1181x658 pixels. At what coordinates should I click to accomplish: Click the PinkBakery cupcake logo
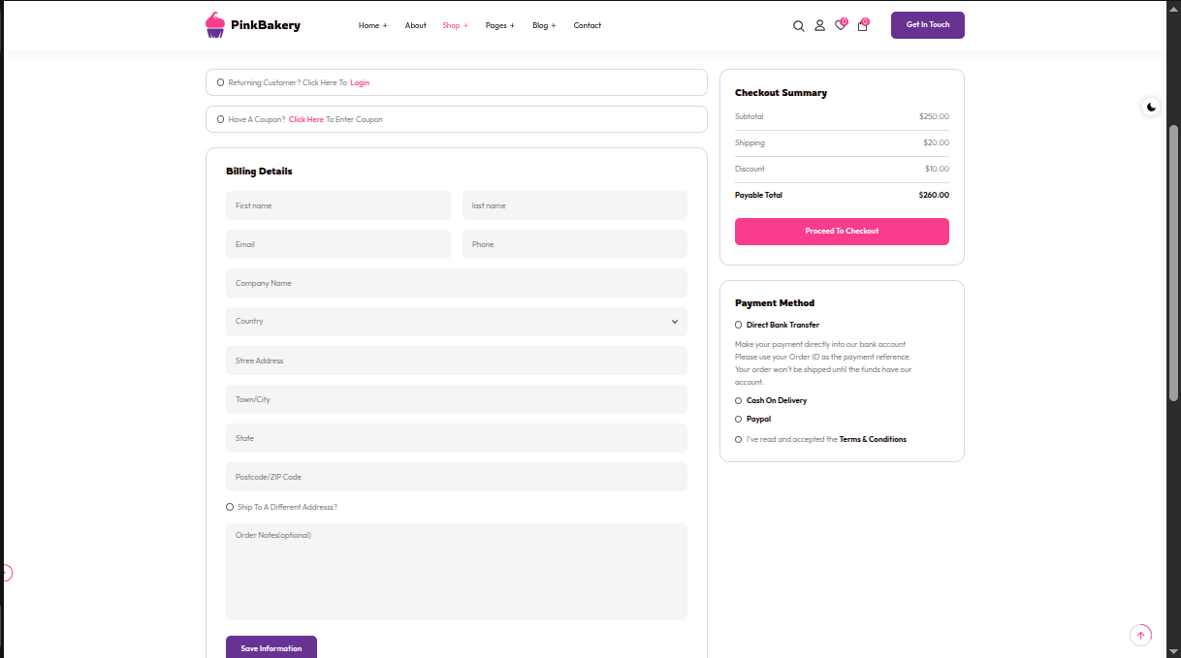point(215,25)
